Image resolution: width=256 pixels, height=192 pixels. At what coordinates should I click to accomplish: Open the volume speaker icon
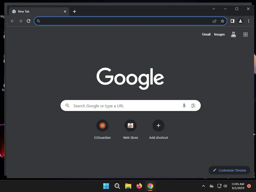[x=225, y=186]
